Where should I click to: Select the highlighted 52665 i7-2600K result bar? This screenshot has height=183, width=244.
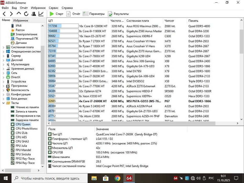coord(63,101)
